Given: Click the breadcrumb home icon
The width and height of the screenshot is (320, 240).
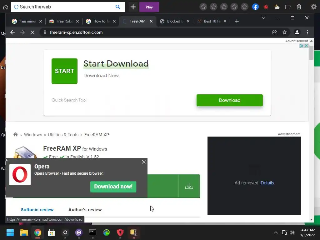Looking at the screenshot, I should click(x=16, y=134).
